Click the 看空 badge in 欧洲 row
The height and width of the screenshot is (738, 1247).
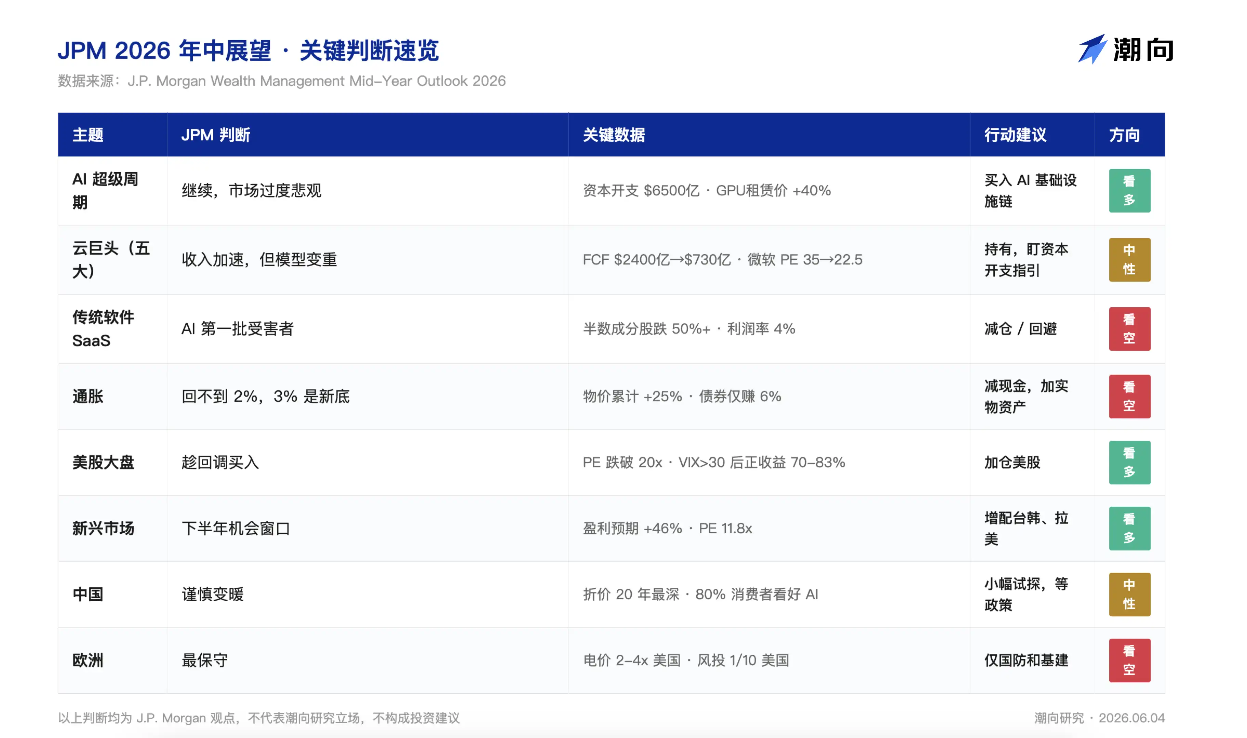pos(1129,660)
